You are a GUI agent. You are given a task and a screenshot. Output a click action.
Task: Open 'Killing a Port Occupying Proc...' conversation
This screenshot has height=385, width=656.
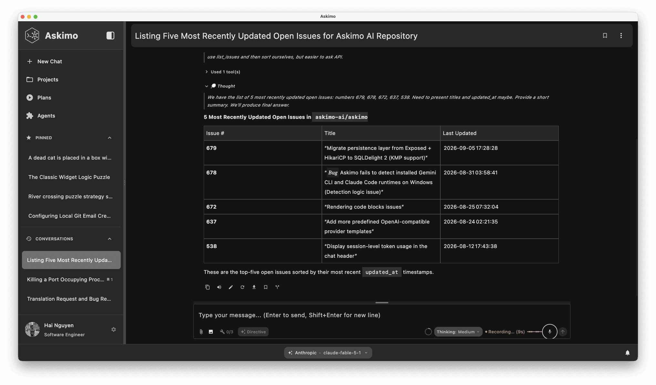click(71, 279)
